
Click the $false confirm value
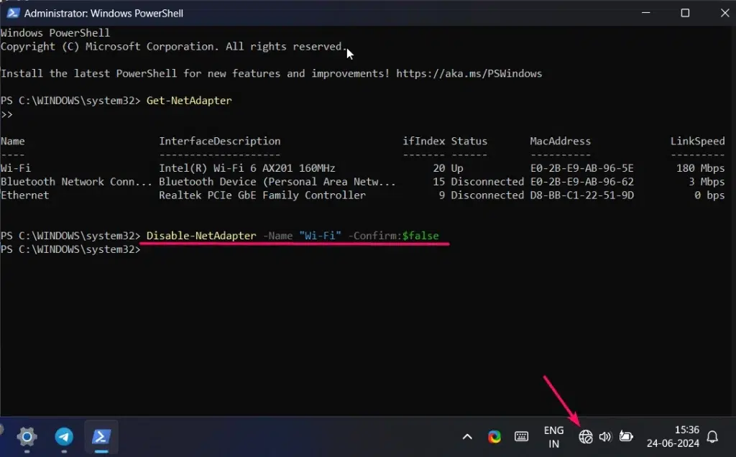click(x=420, y=236)
